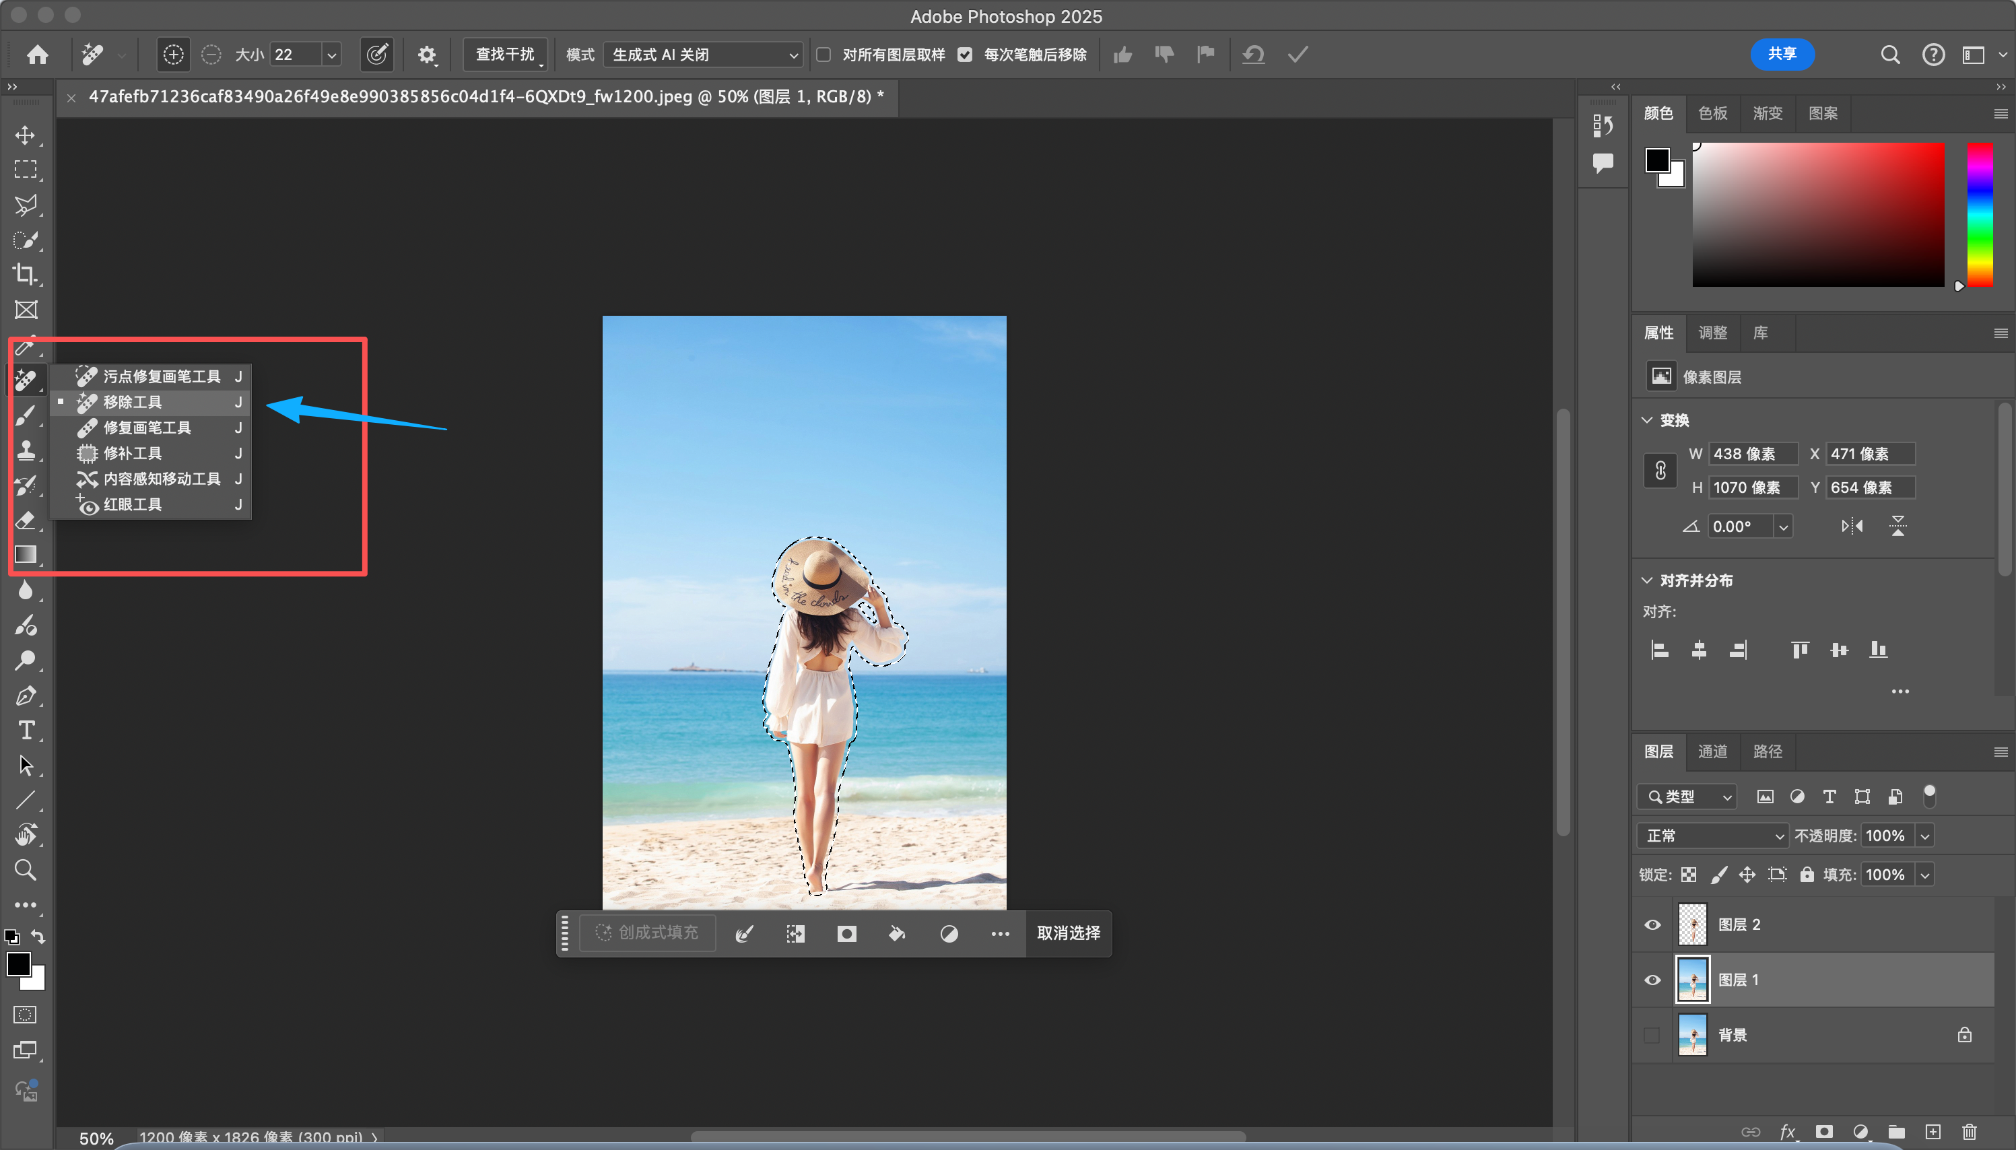Open the layer blend mode 正常 dropdown
The width and height of the screenshot is (2016, 1150).
[1712, 836]
